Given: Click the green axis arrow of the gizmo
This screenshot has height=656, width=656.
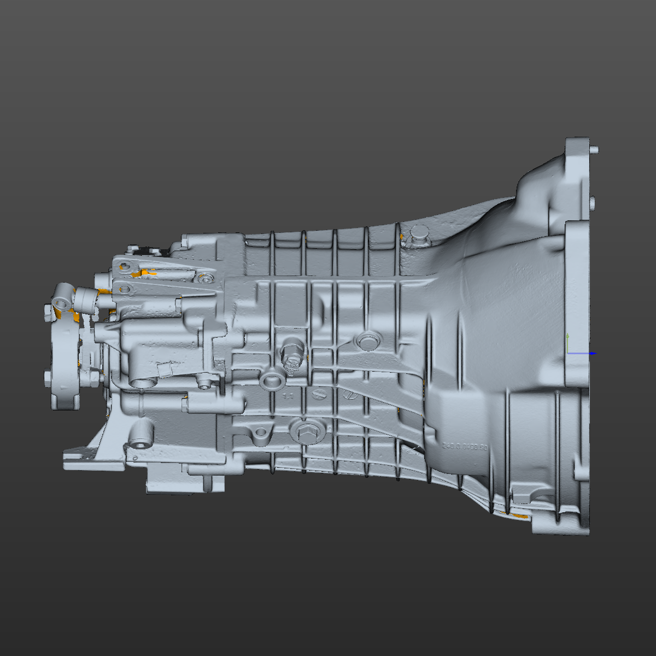Looking at the screenshot, I should click(x=567, y=343).
